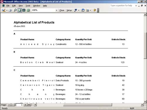Click the Chartreuse verte product name

click(37, 99)
